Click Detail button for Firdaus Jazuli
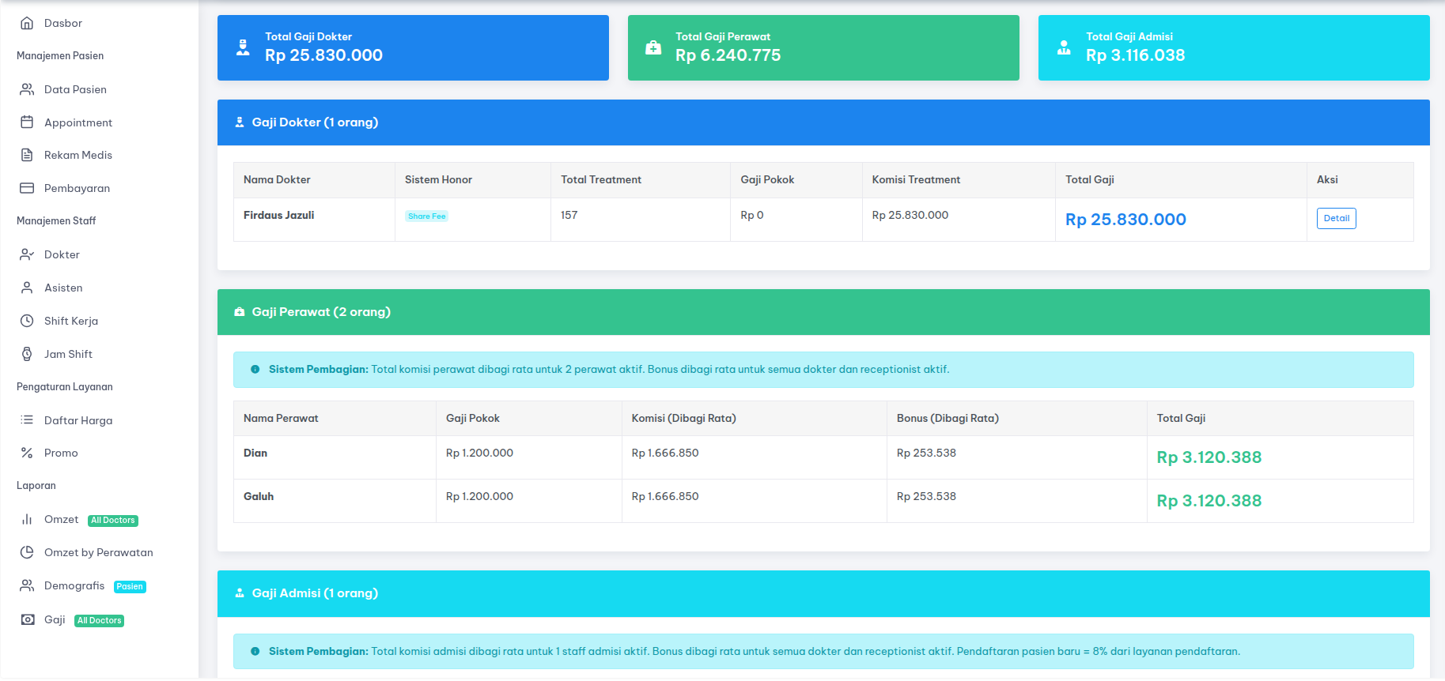Viewport: 1445px width, 681px height. [1336, 219]
